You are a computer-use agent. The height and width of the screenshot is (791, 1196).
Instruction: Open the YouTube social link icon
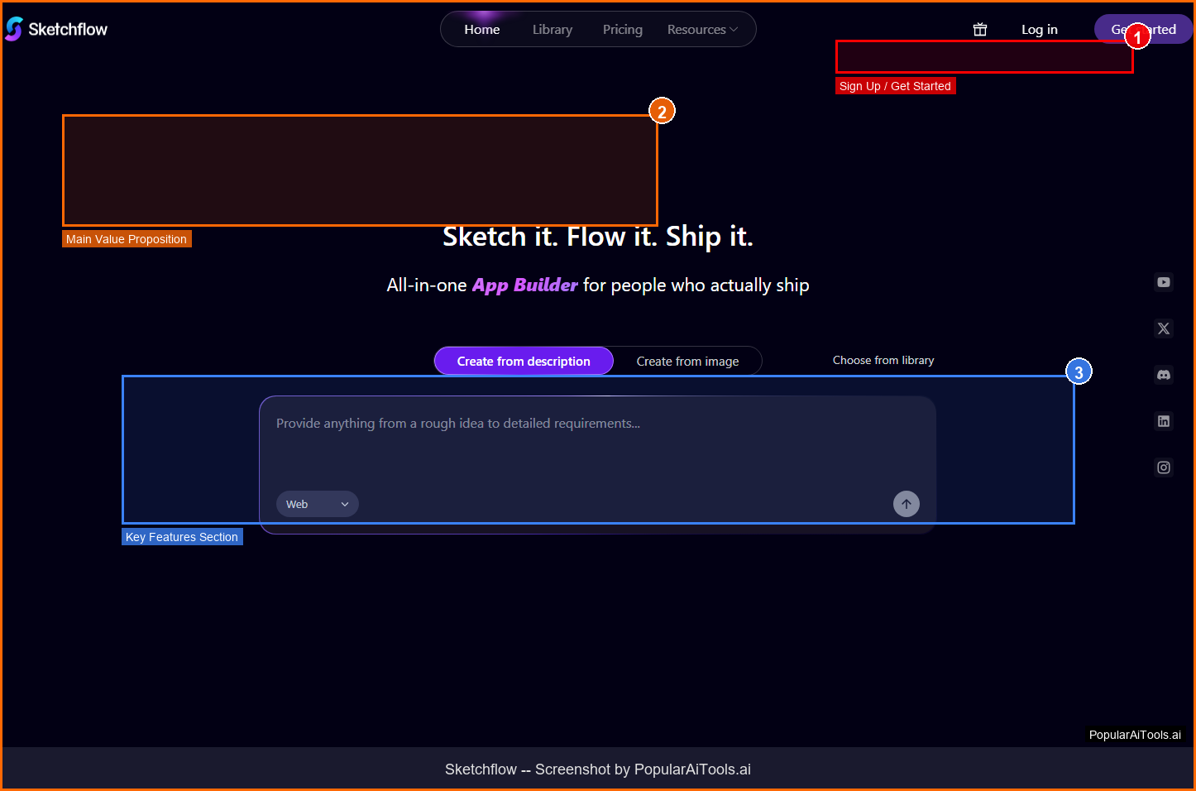(x=1164, y=282)
